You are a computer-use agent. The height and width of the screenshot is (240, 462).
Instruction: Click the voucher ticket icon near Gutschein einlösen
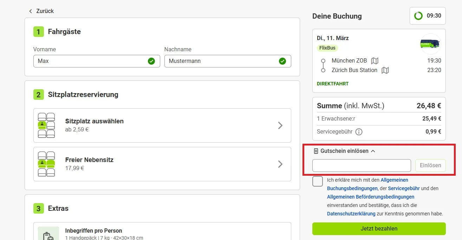point(315,151)
